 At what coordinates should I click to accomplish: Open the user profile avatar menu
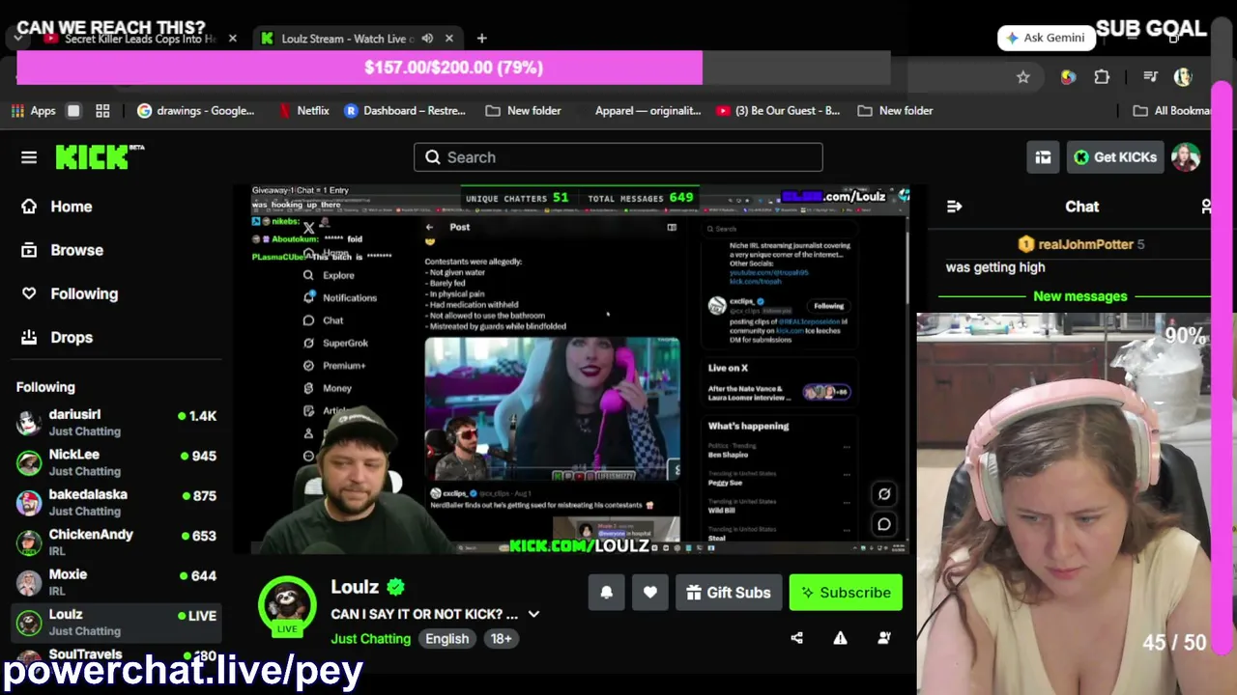pos(1186,157)
